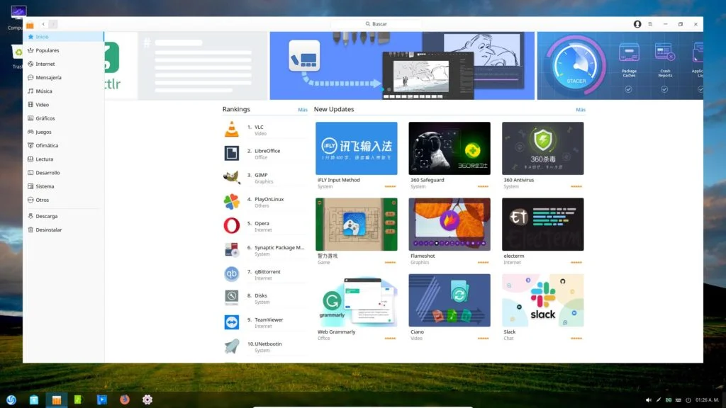726x408 pixels.
Task: Click the Synaptic Package Manager icon
Action: (232, 250)
